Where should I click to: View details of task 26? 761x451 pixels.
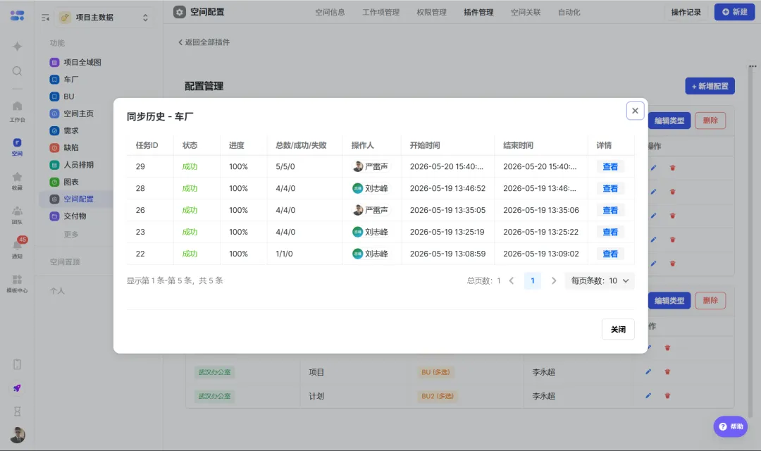(x=610, y=210)
